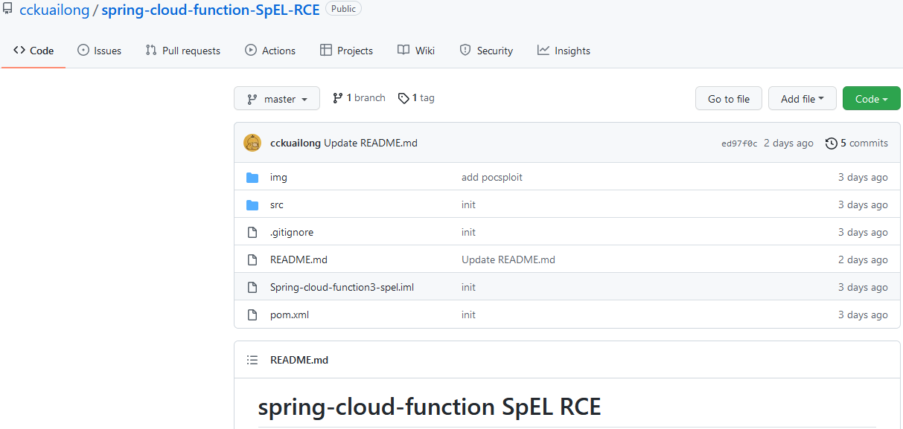Click the Projects table icon
Screen dimensions: 903x429
coord(326,51)
